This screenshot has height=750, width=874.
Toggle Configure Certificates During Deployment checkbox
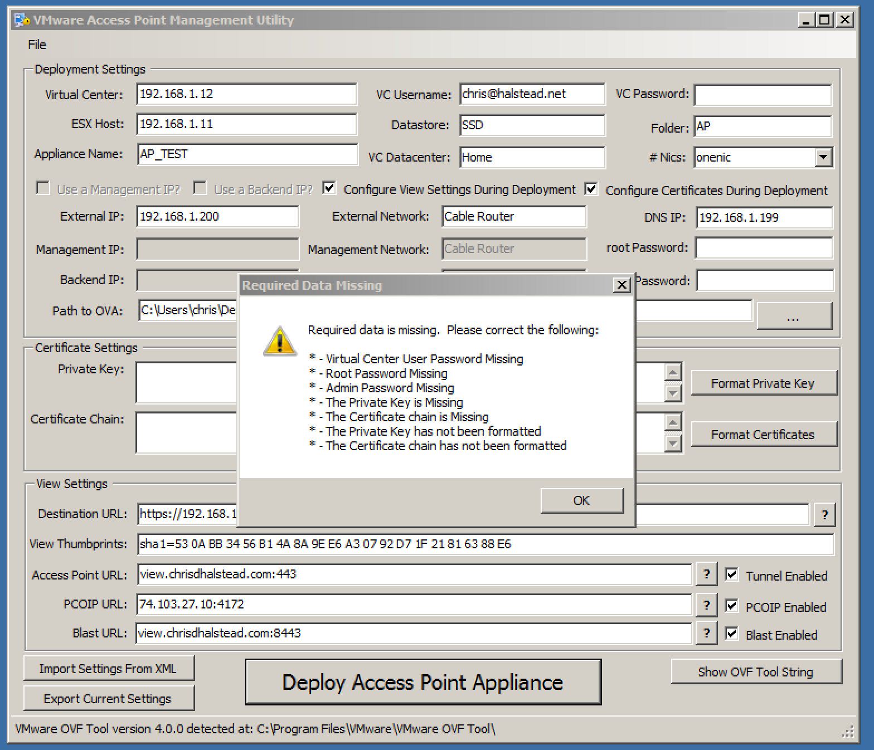tap(591, 189)
